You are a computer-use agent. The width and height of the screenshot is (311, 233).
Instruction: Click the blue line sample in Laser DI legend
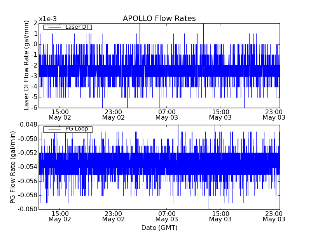(x=54, y=27)
